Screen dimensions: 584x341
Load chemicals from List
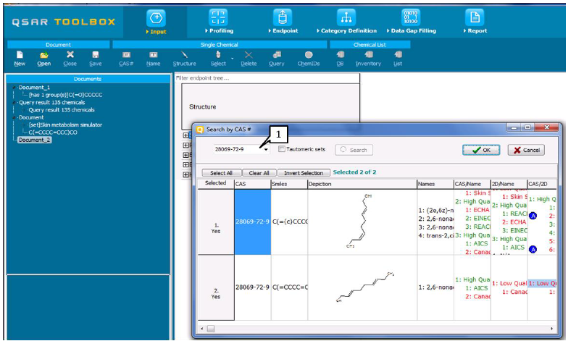(398, 59)
